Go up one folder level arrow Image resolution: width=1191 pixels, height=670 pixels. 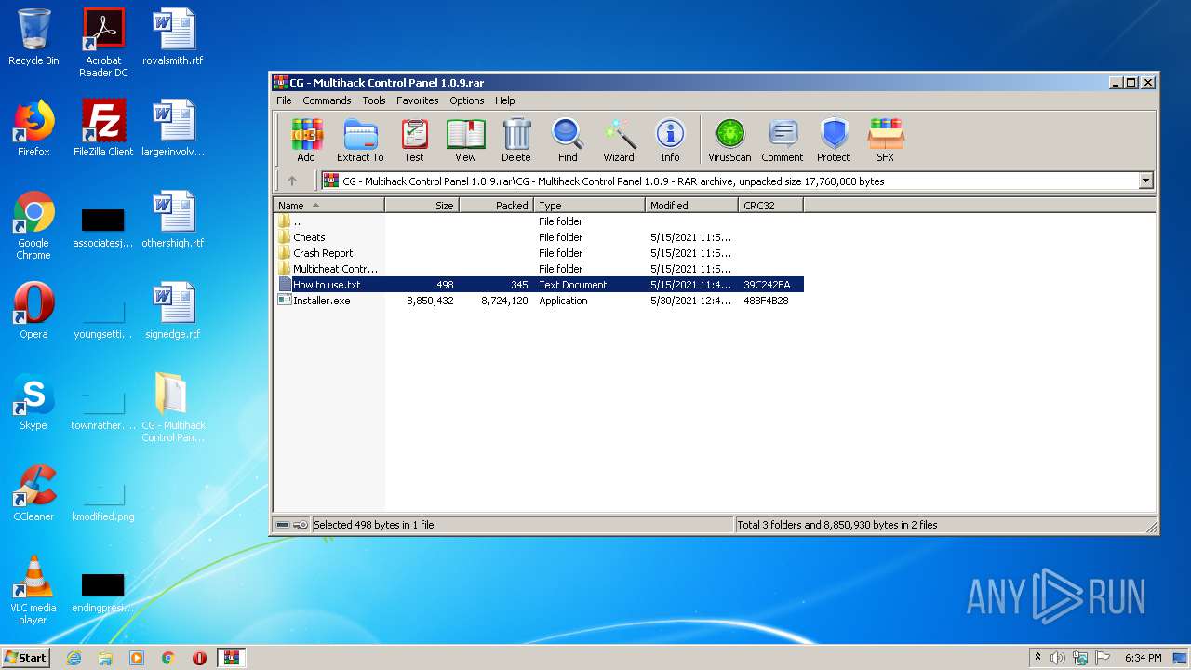[291, 181]
